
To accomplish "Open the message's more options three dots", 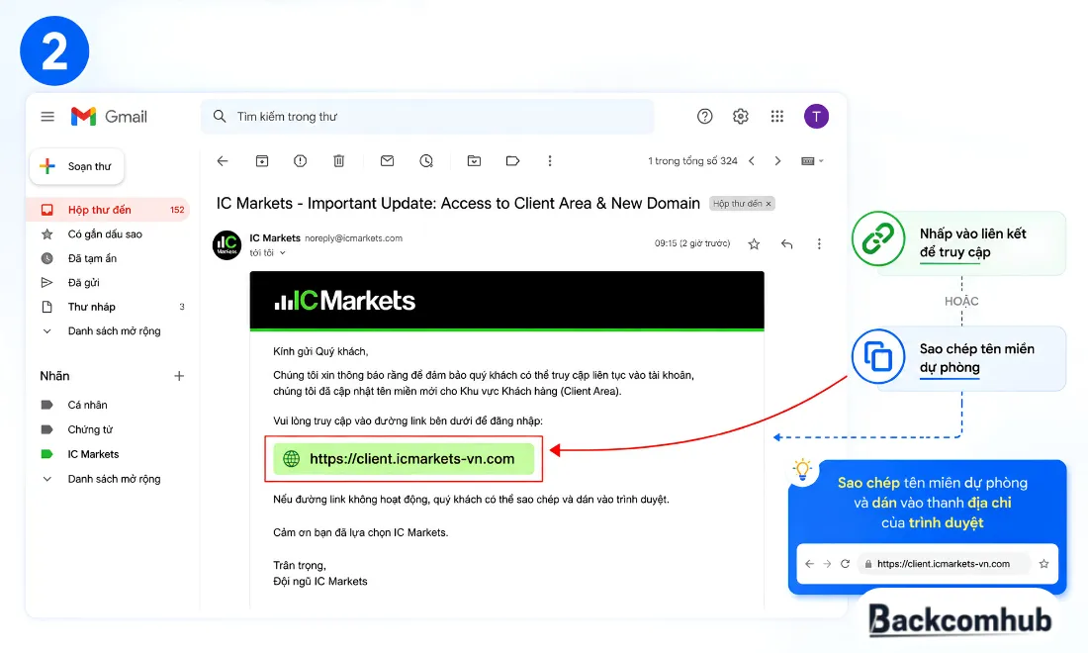I will tap(819, 243).
